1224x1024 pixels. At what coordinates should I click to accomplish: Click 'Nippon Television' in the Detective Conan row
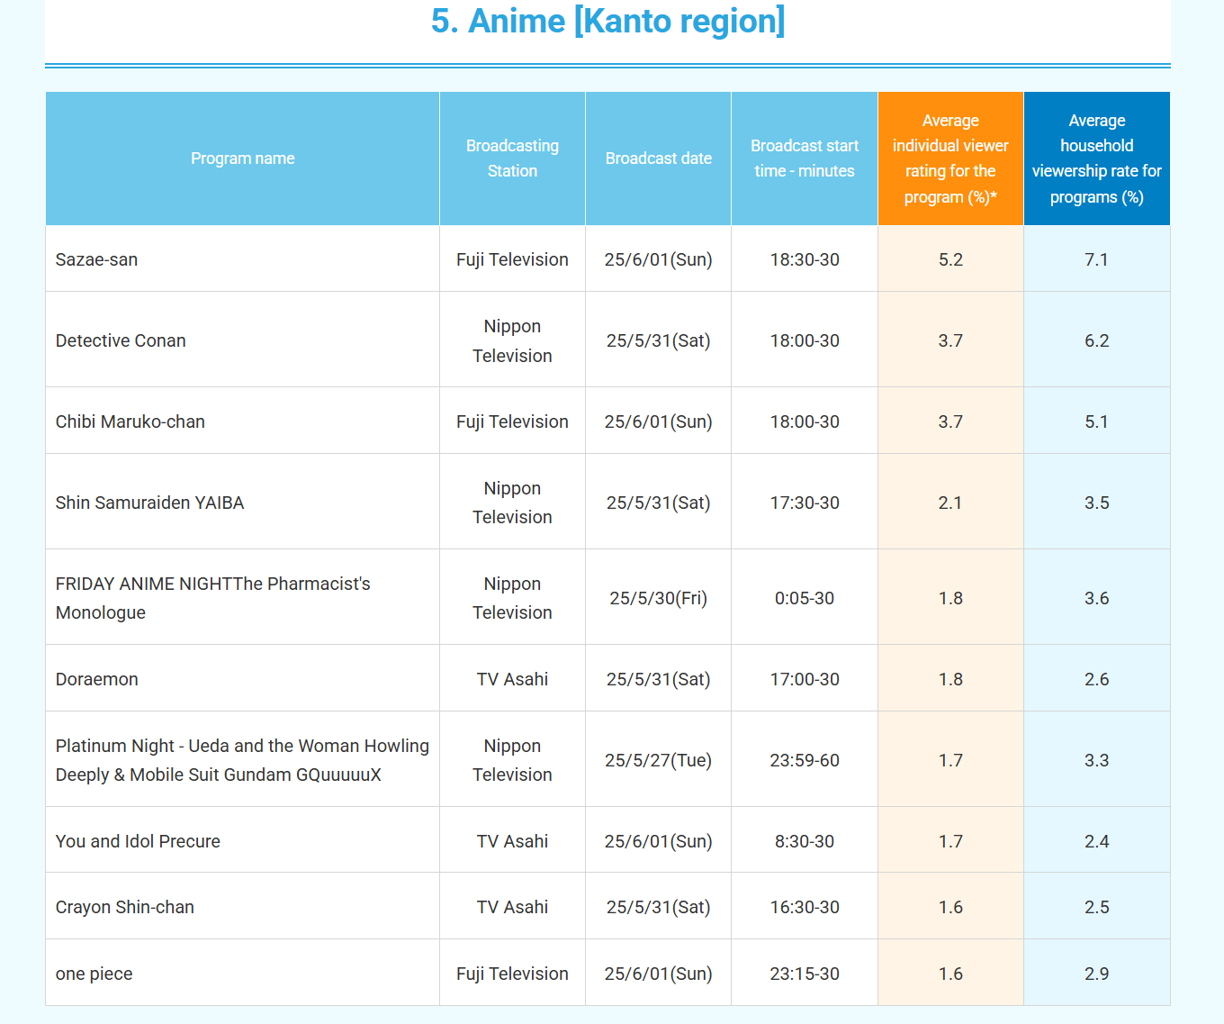point(512,340)
